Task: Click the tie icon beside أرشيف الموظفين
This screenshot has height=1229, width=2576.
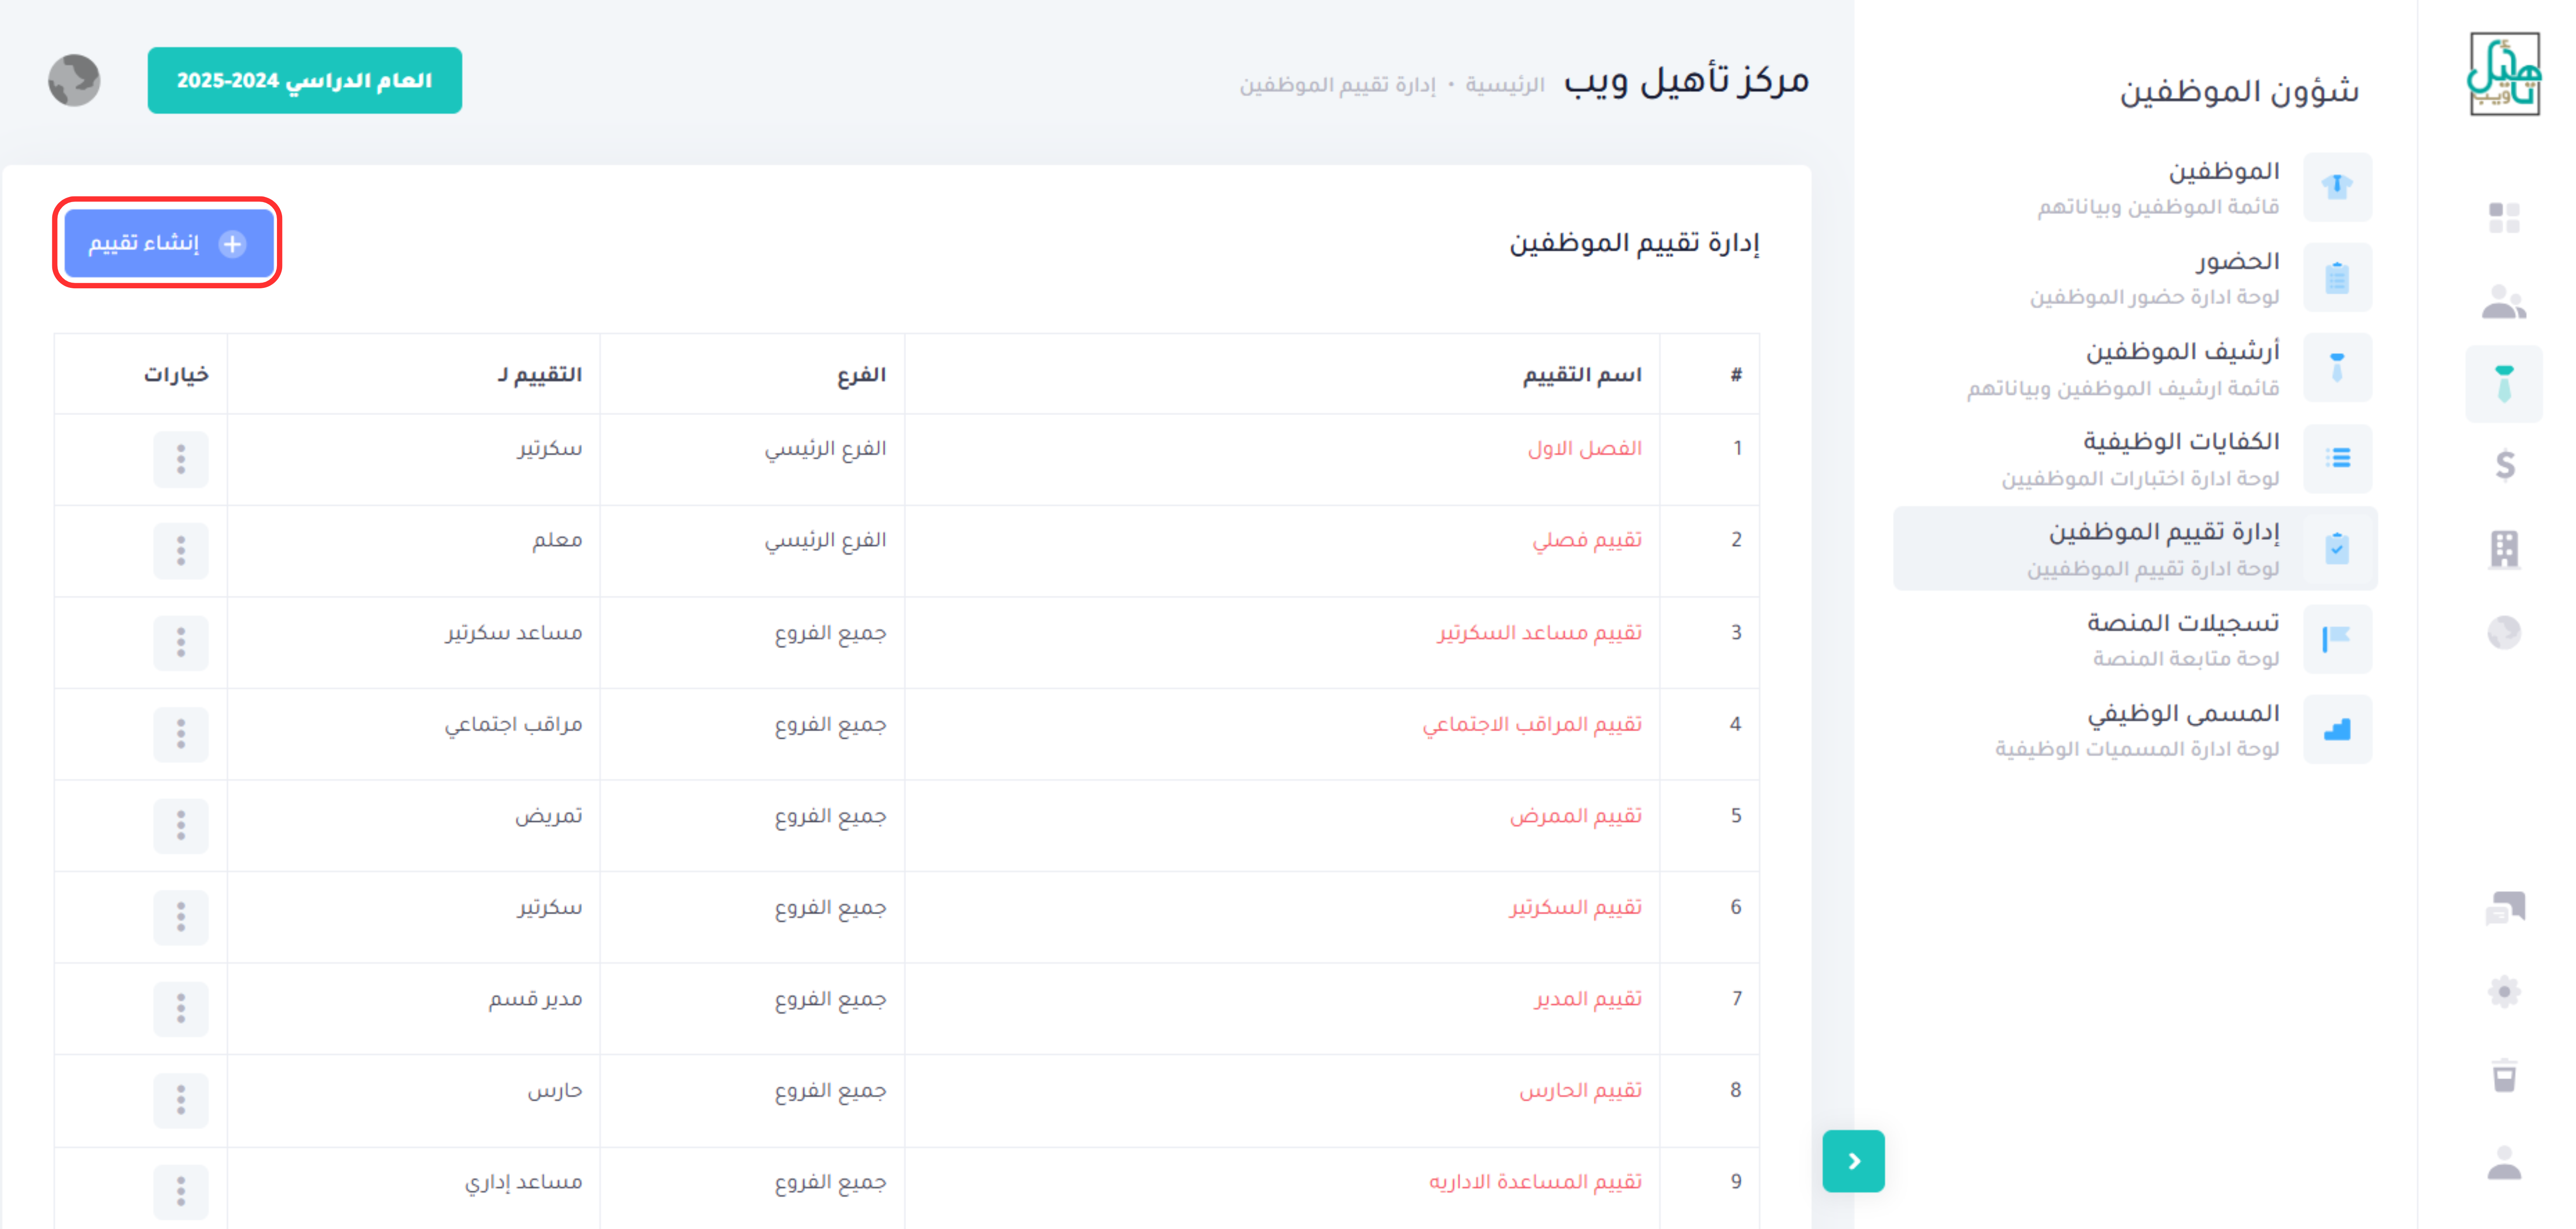Action: [2337, 368]
